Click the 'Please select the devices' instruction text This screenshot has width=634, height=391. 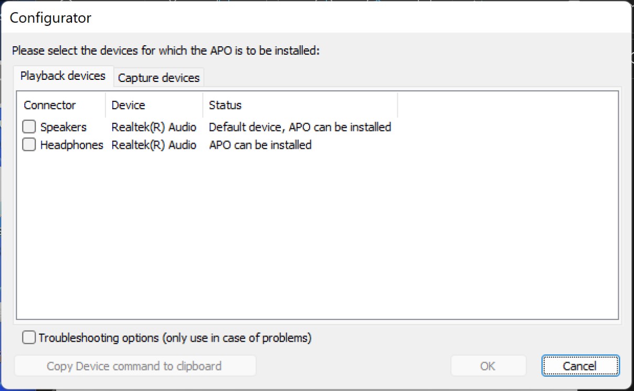166,51
